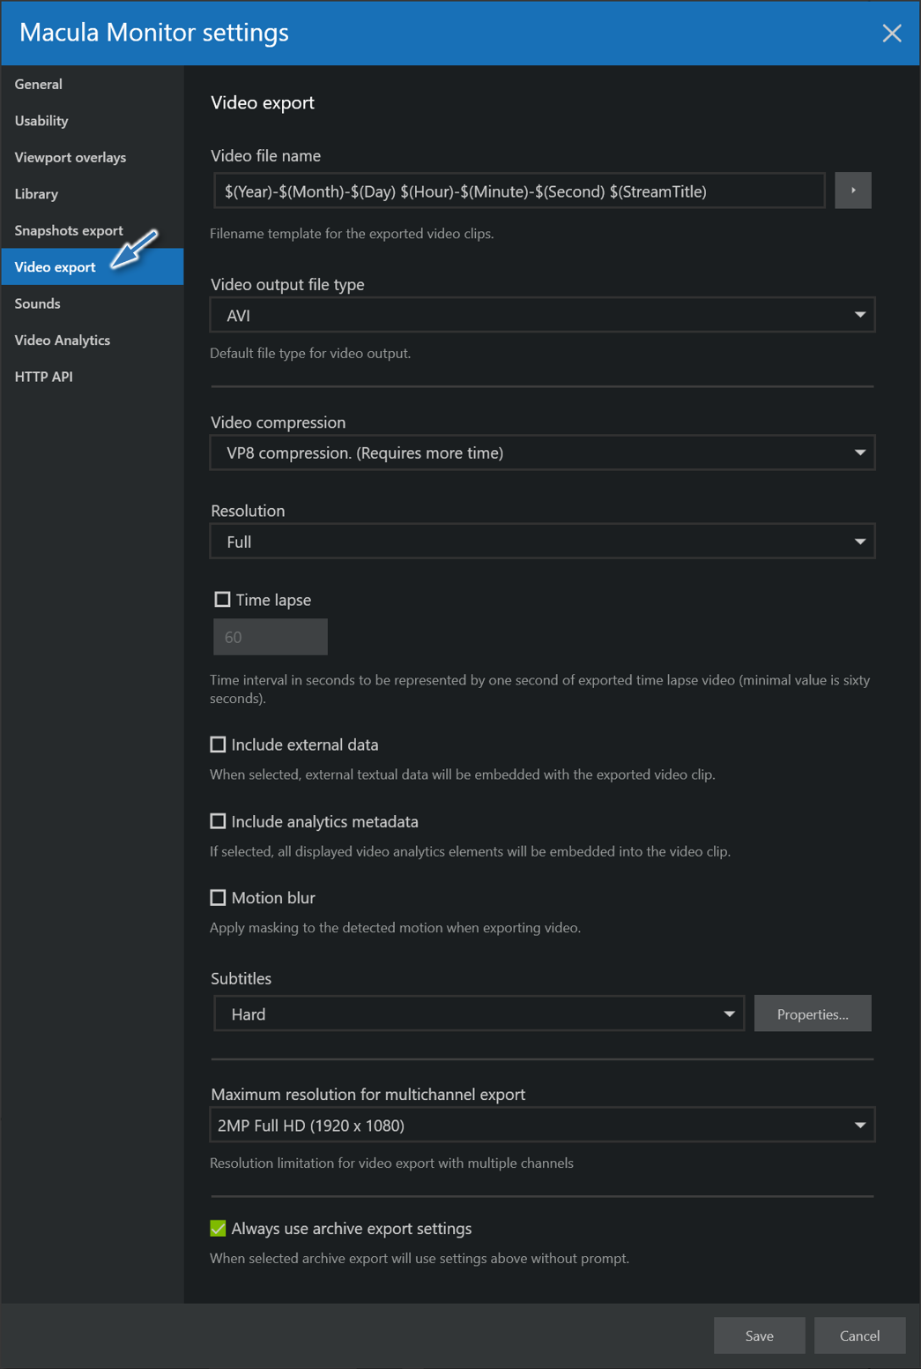Click the 'Default file type for video output.' text
Viewport: 921px width, 1369px height.
(310, 353)
